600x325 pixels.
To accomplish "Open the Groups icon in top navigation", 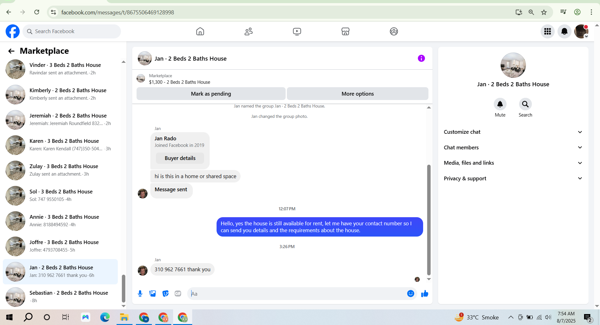I will tap(394, 31).
